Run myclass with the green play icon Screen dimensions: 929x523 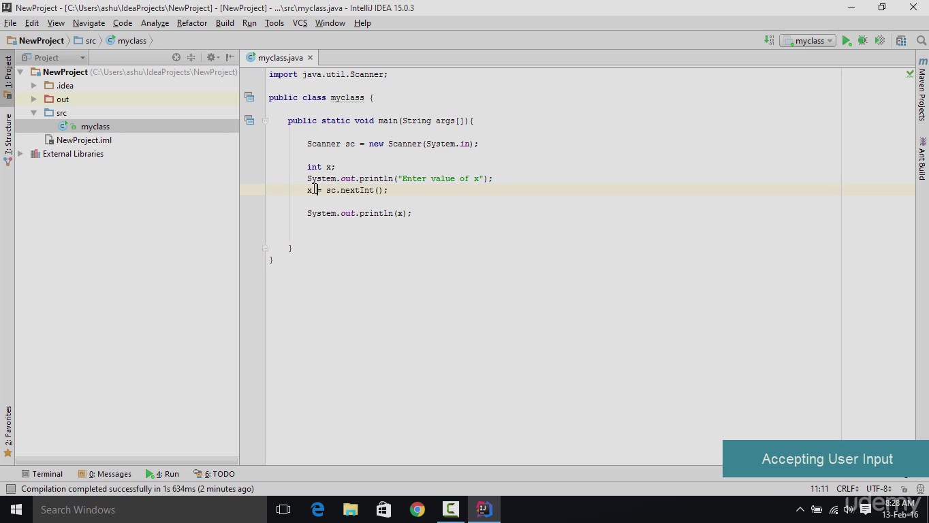click(846, 41)
